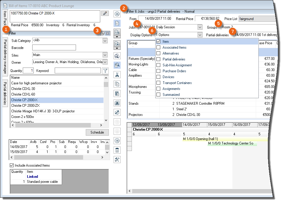Click the funnel filter icon next to Keyword
Viewport: 283px width, 202px height.
click(x=105, y=71)
